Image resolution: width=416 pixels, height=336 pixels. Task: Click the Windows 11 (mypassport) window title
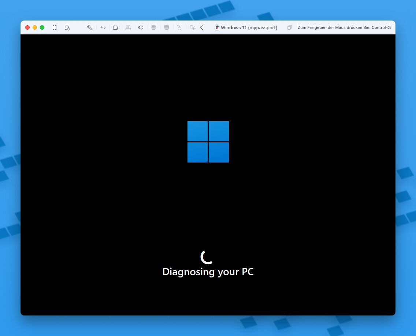click(x=249, y=27)
